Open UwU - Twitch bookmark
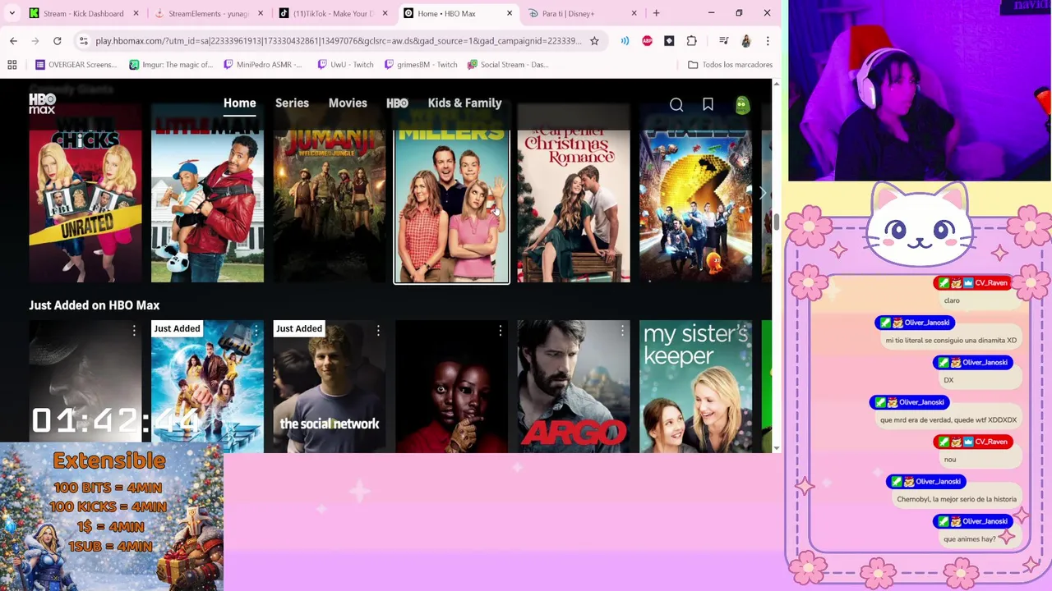This screenshot has height=591, width=1052. click(x=345, y=64)
